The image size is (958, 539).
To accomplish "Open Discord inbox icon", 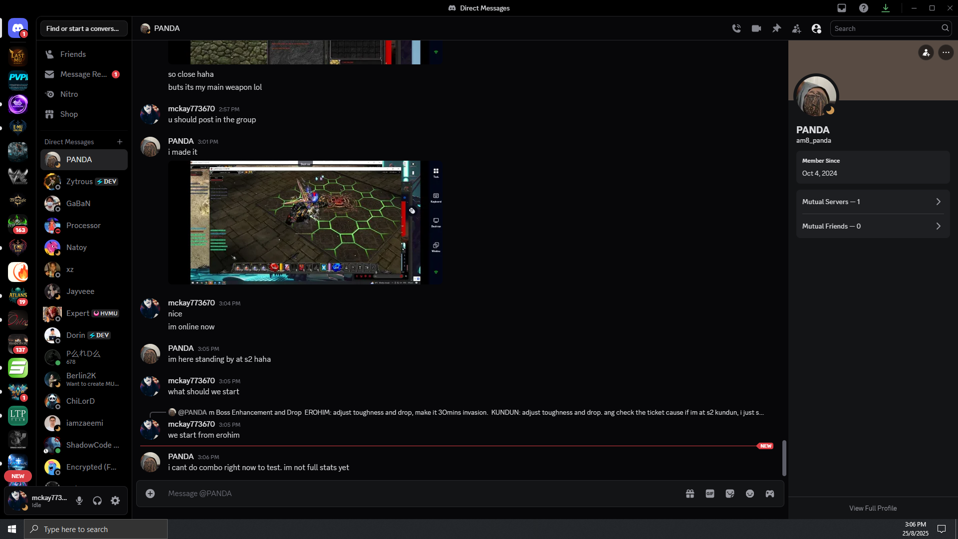I will pos(842,8).
